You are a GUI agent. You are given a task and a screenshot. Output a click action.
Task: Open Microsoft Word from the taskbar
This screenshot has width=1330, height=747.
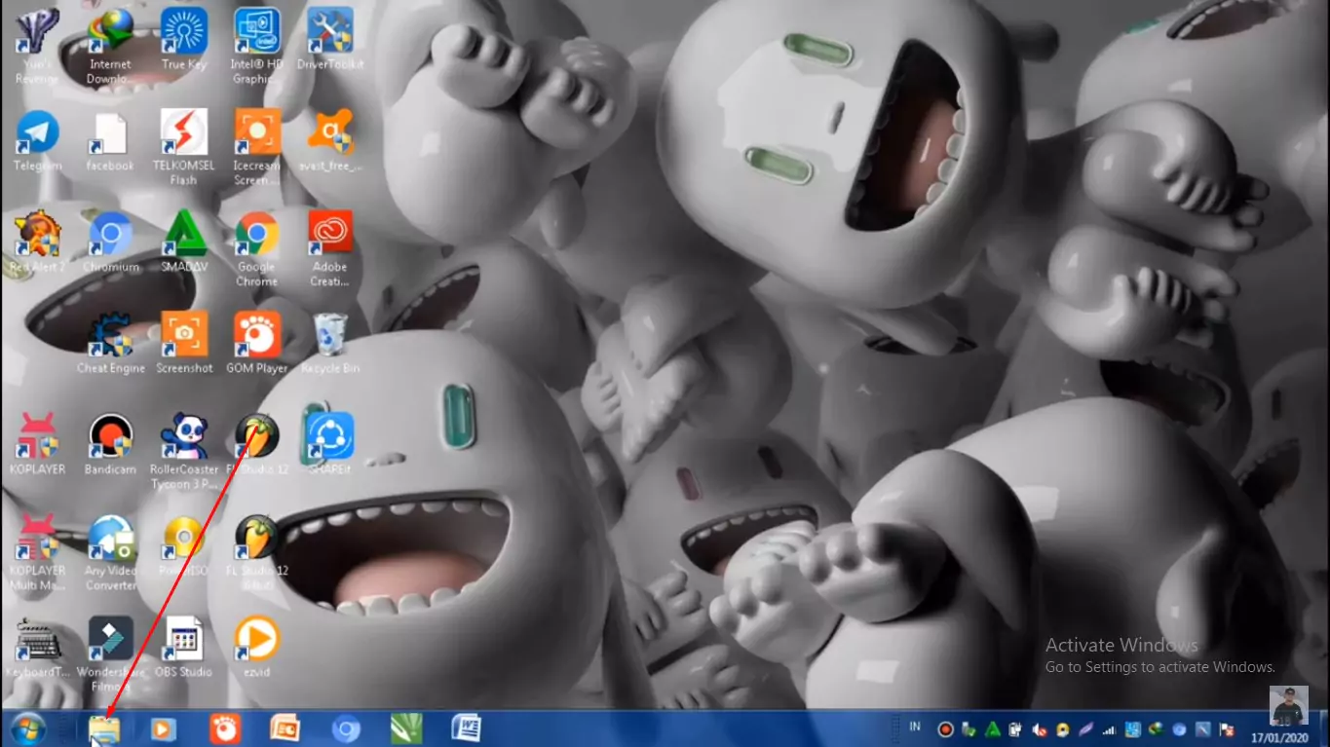coord(467,729)
